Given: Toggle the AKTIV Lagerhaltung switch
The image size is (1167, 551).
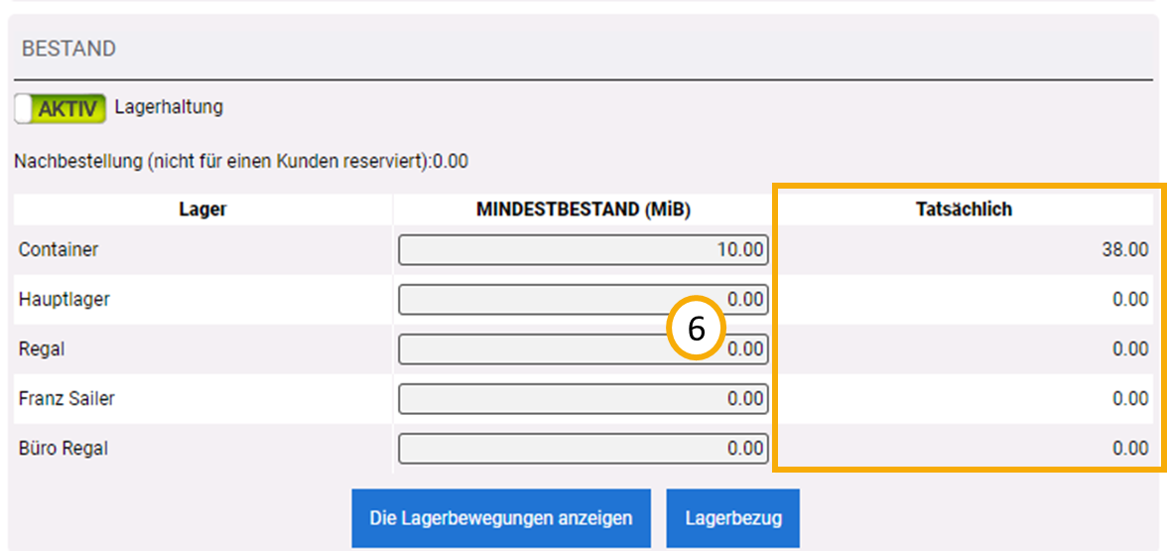Looking at the screenshot, I should [61, 108].
